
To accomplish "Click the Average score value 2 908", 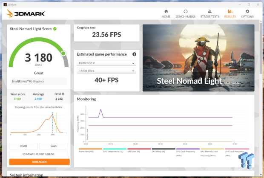I will coord(38,99).
